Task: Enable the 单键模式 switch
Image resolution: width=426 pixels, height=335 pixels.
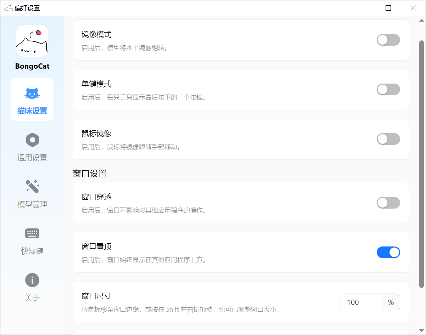Action: pyautogui.click(x=388, y=90)
